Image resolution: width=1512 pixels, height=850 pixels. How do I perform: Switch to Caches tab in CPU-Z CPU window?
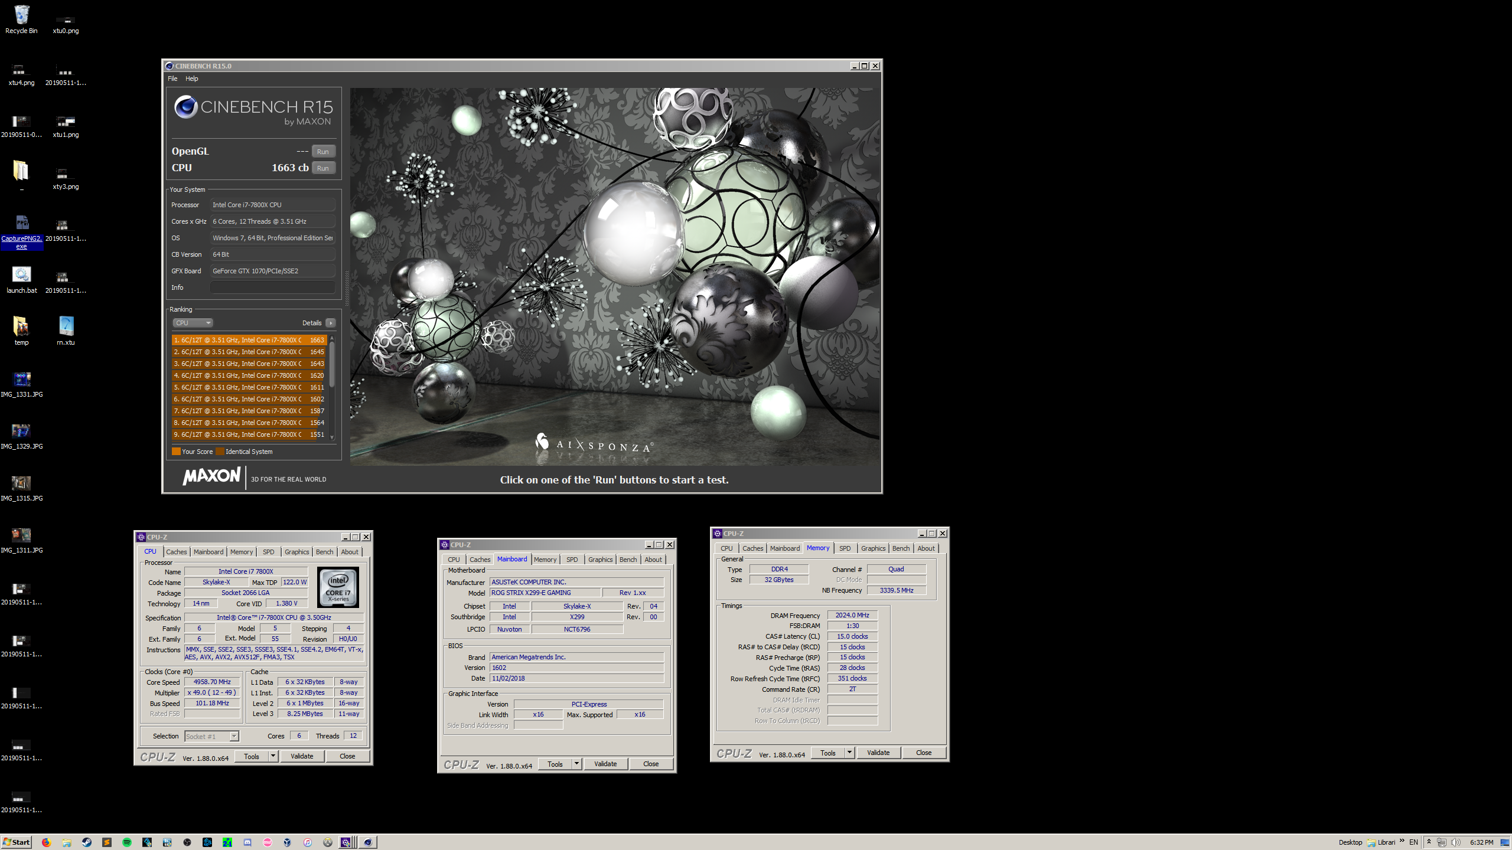[177, 552]
